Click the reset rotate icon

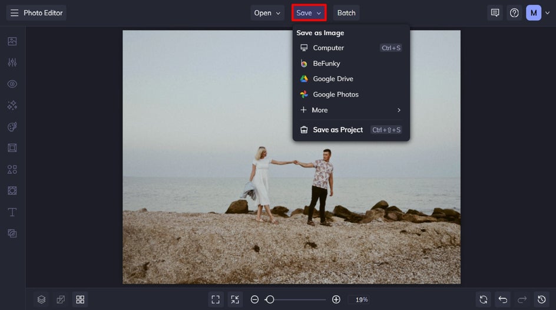484,300
